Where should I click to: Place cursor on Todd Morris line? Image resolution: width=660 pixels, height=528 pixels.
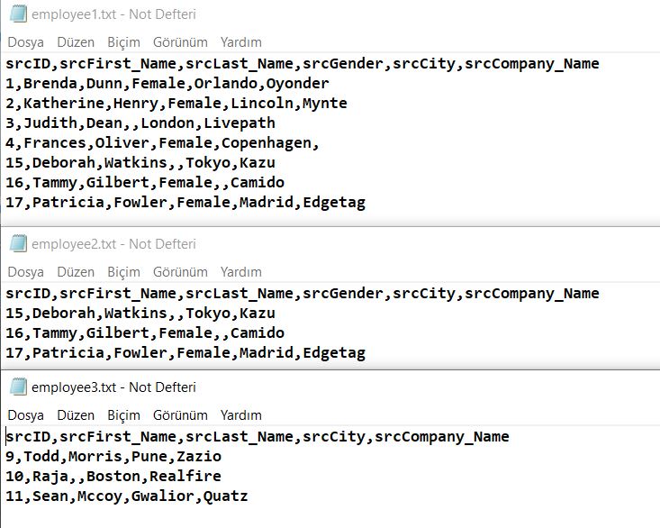113,457
